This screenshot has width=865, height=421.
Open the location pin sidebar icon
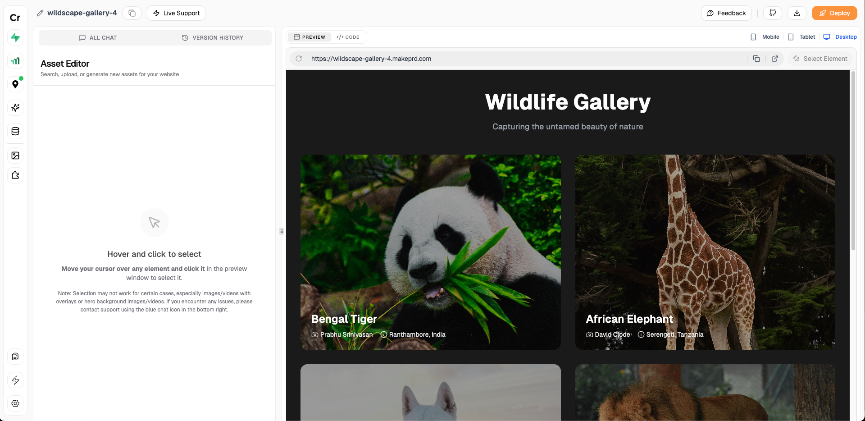coord(15,84)
